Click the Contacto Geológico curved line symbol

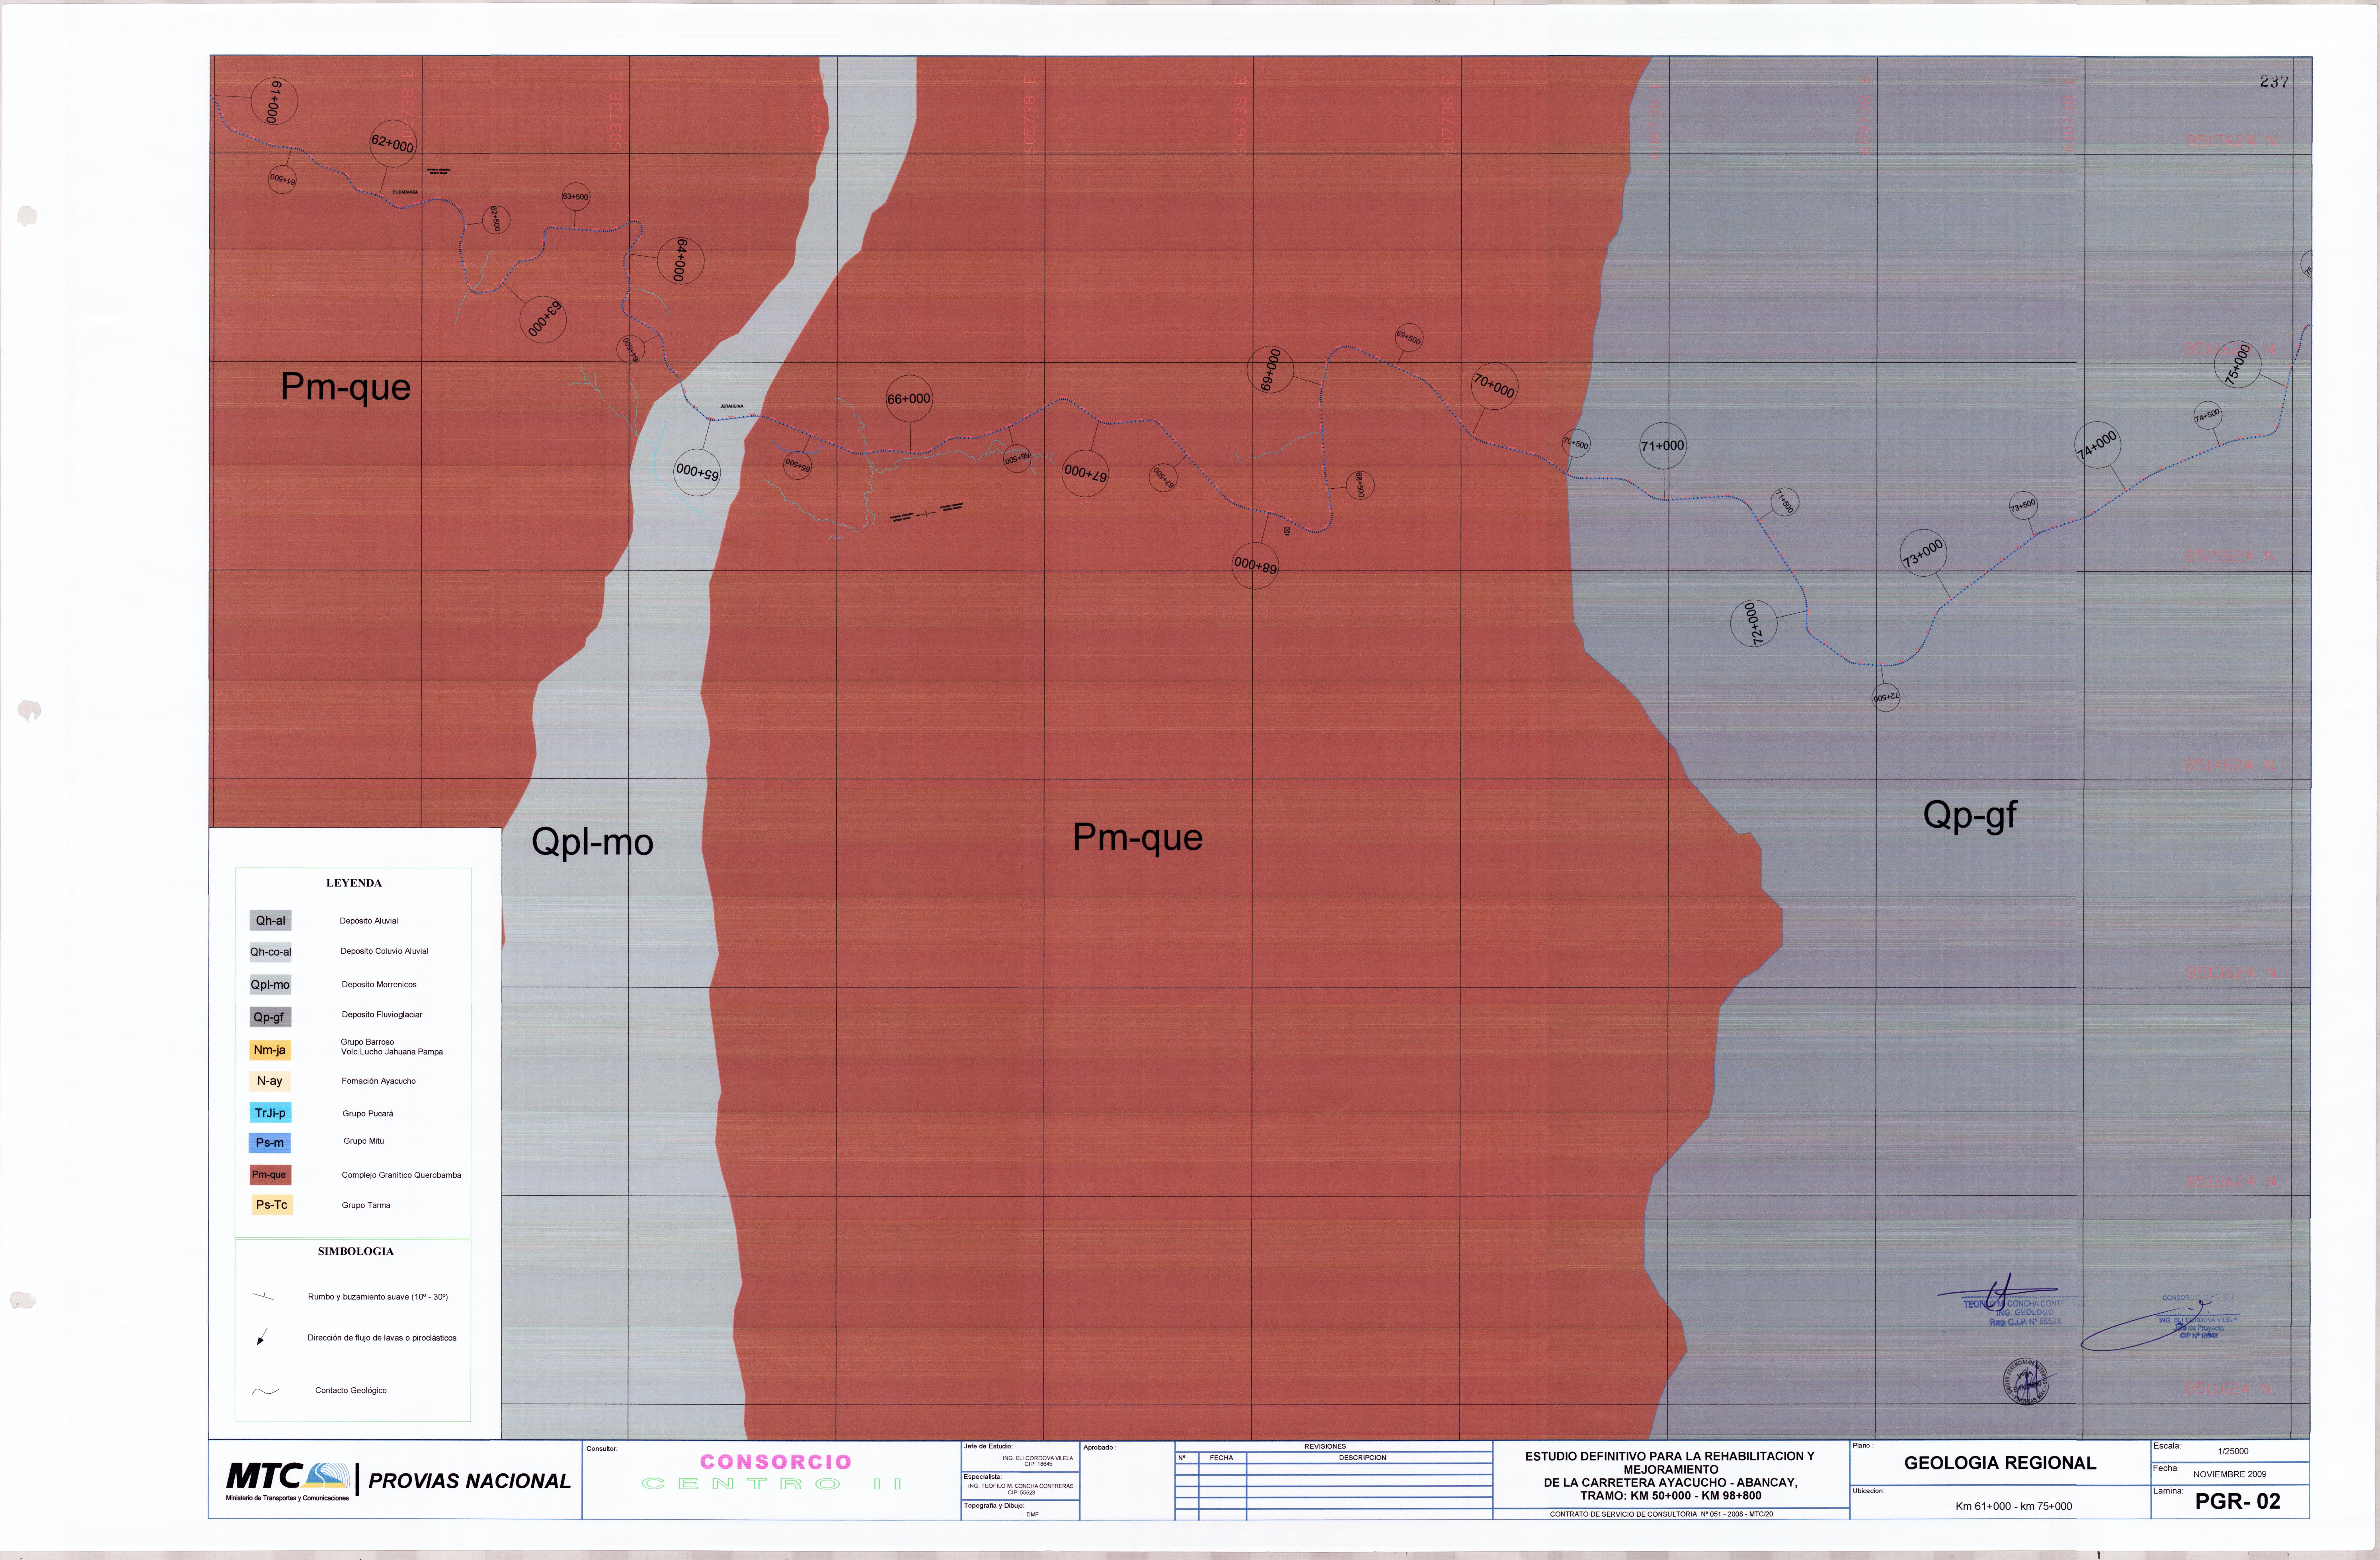point(265,1391)
